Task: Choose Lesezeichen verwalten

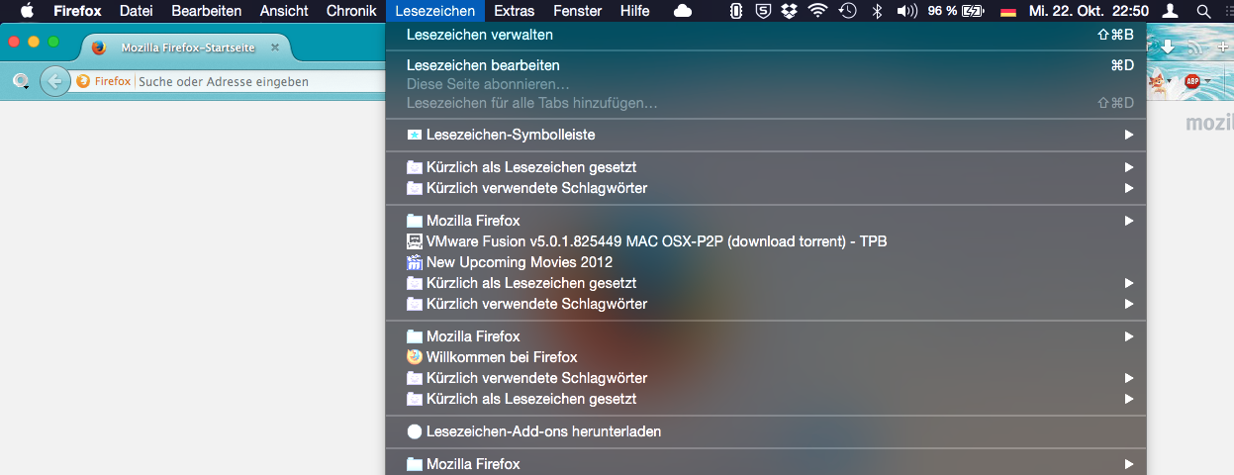Action: (x=766, y=35)
